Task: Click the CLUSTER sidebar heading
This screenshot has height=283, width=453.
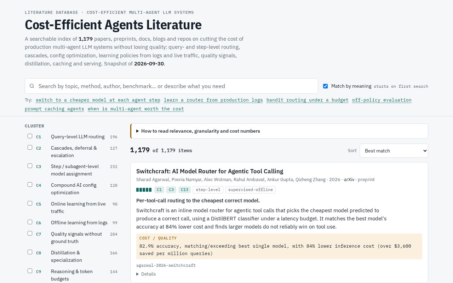Action: [x=34, y=126]
